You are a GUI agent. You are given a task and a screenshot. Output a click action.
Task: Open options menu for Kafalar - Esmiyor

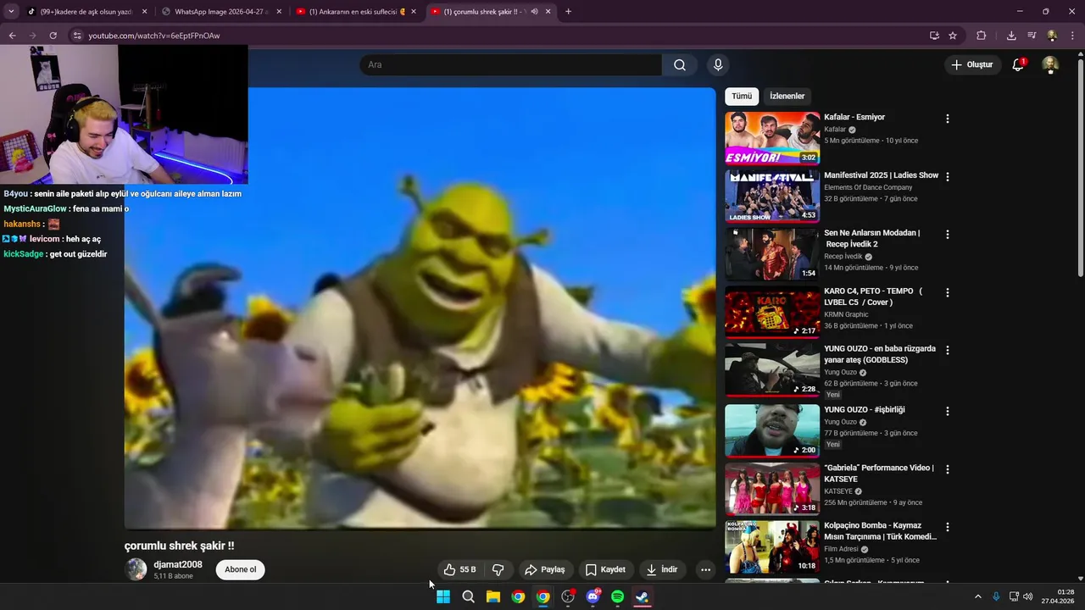pyautogui.click(x=948, y=119)
